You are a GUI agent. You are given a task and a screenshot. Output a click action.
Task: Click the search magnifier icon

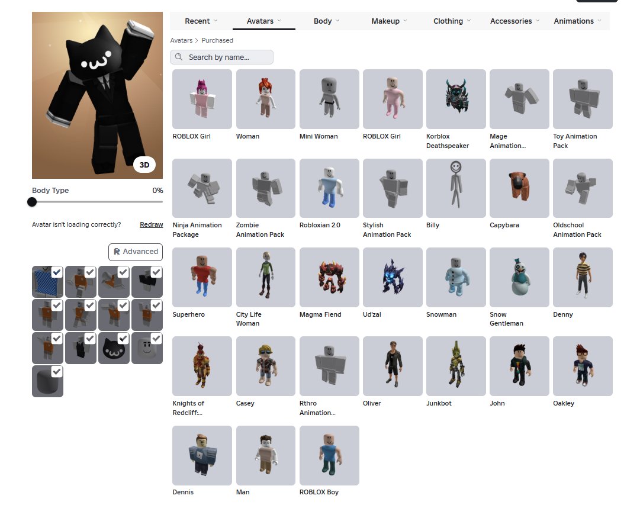pos(179,57)
